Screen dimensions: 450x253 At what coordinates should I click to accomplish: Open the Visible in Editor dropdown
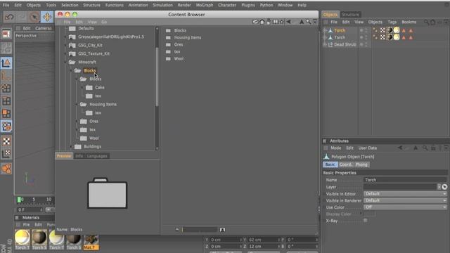(x=405, y=194)
